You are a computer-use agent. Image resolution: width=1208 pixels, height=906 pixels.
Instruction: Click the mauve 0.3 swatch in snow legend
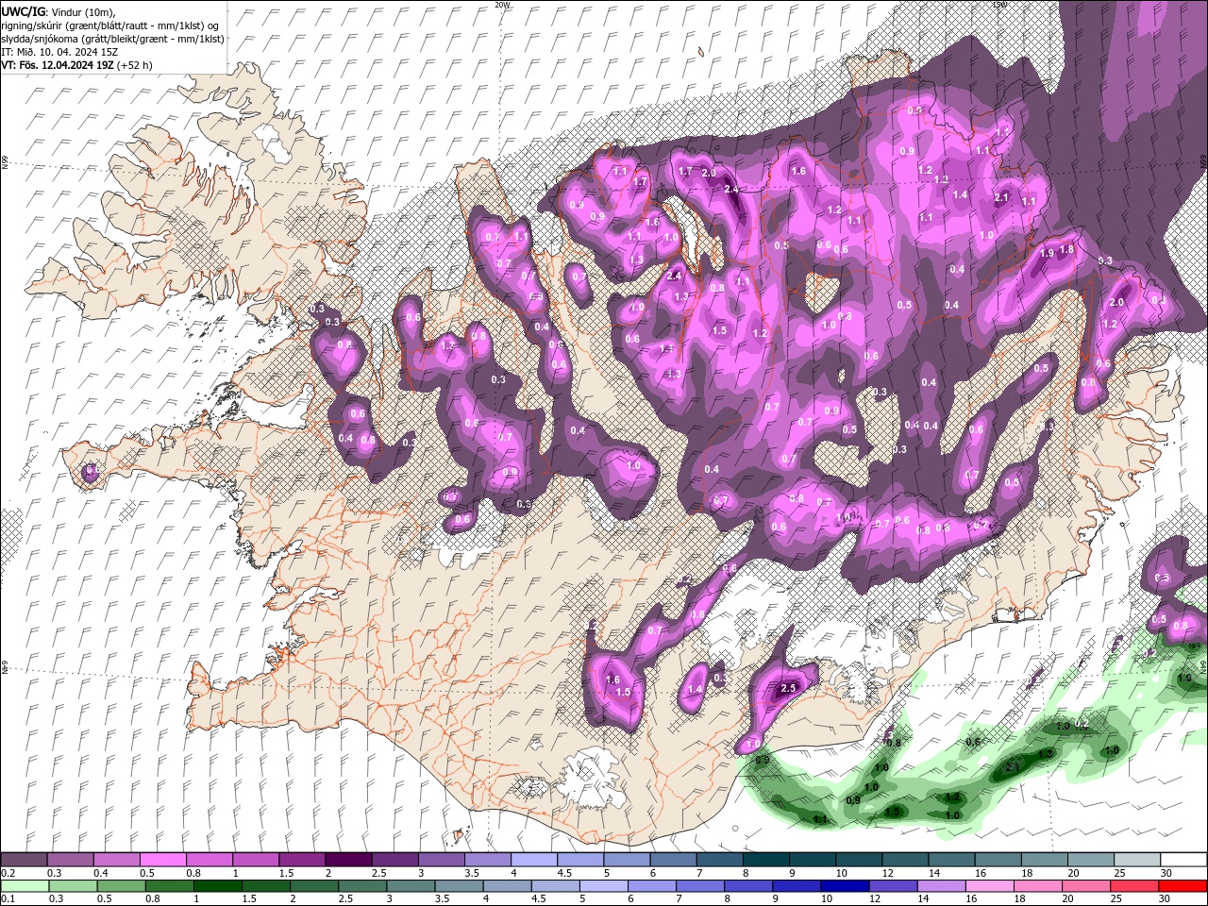click(70, 860)
